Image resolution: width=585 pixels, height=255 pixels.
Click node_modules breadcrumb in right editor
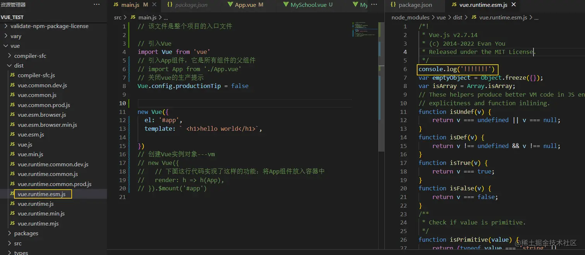(411, 17)
